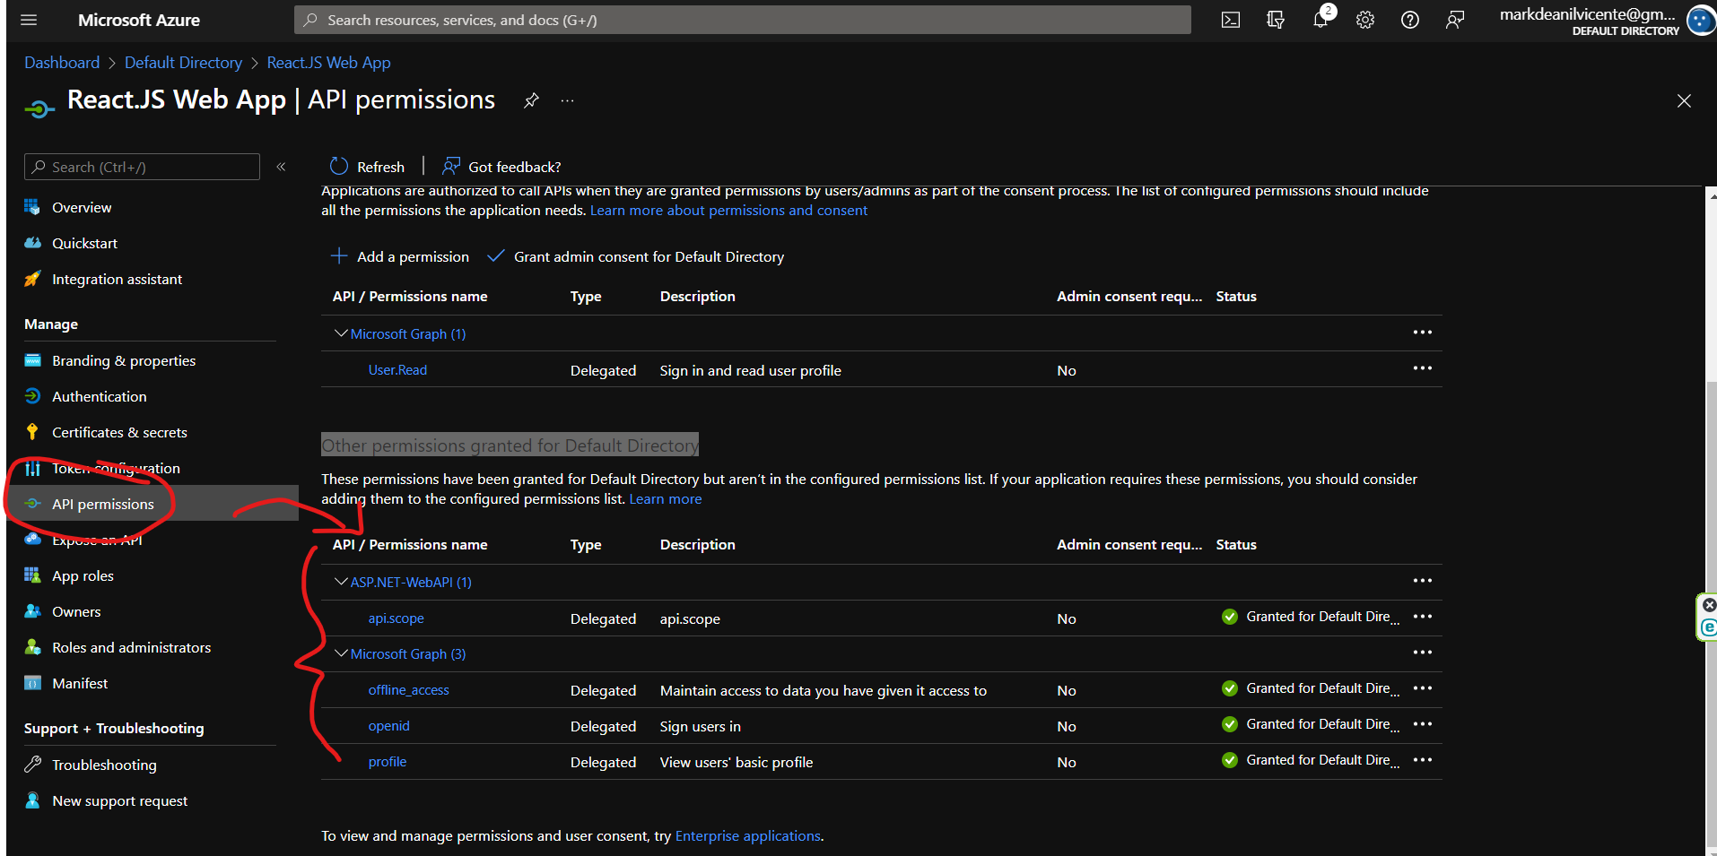
Task: Open more options for User.Read row
Action: 1422,368
